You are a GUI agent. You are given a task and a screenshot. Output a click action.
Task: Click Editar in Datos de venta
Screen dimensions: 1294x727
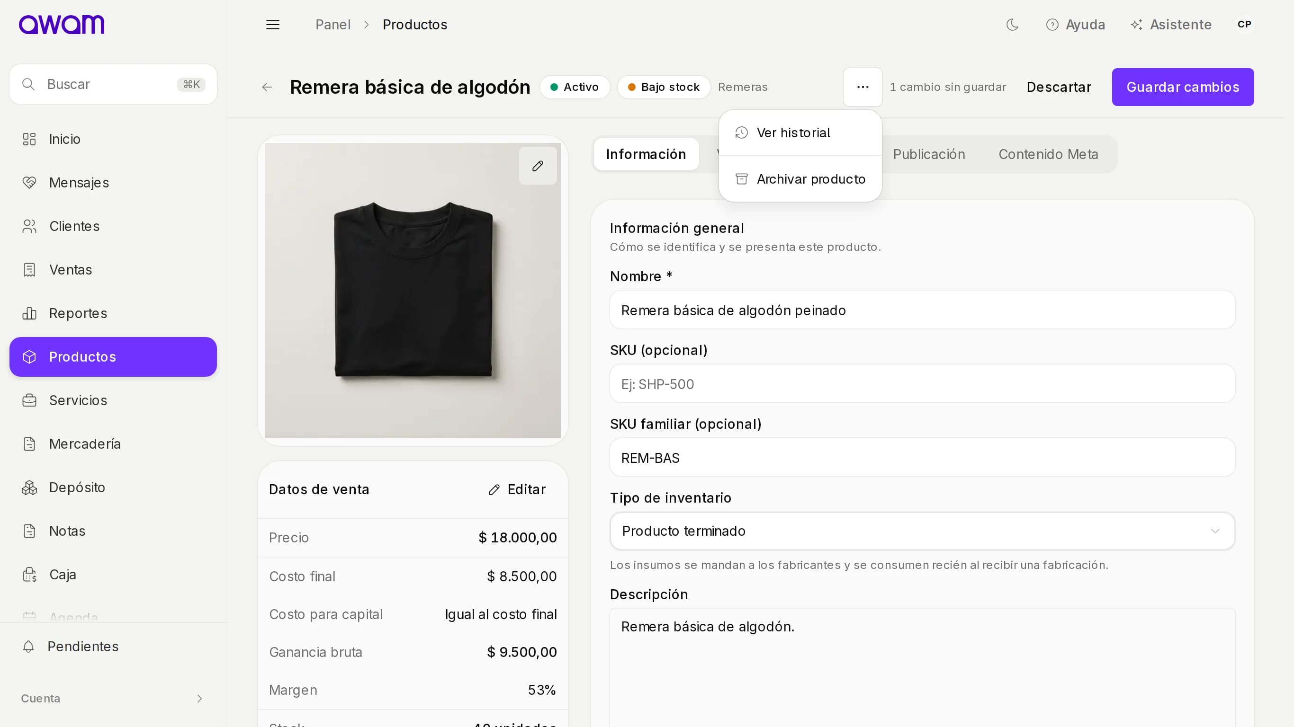(517, 489)
